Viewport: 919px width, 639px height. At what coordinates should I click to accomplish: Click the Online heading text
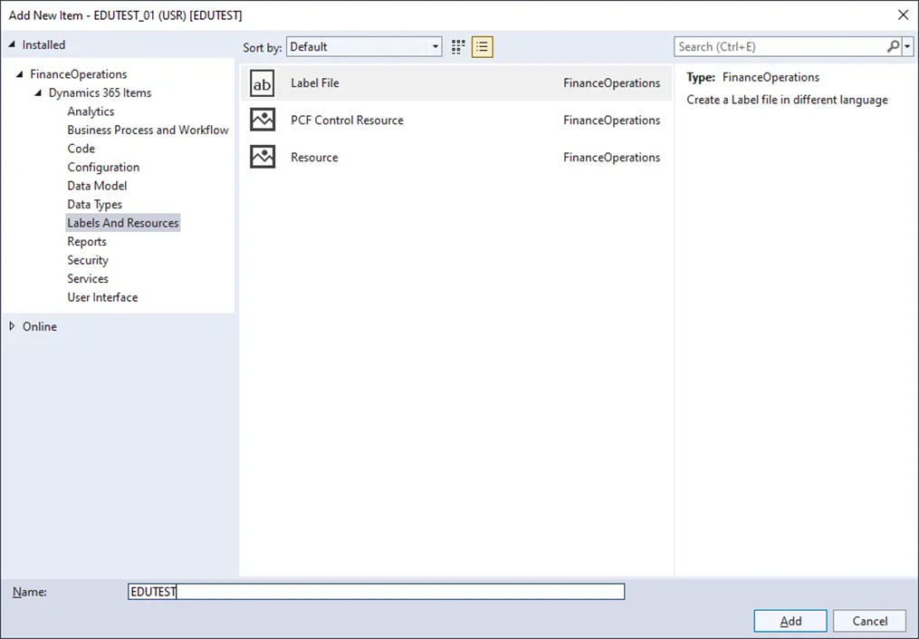click(40, 326)
